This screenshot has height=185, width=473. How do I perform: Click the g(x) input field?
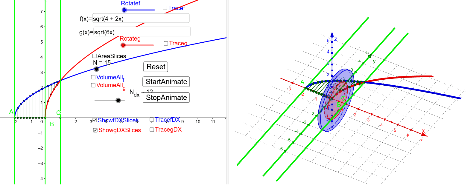point(142,32)
